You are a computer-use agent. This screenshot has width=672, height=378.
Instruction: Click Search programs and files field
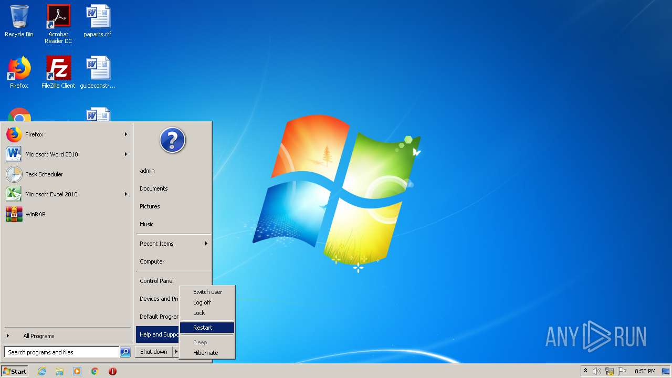pyautogui.click(x=61, y=352)
